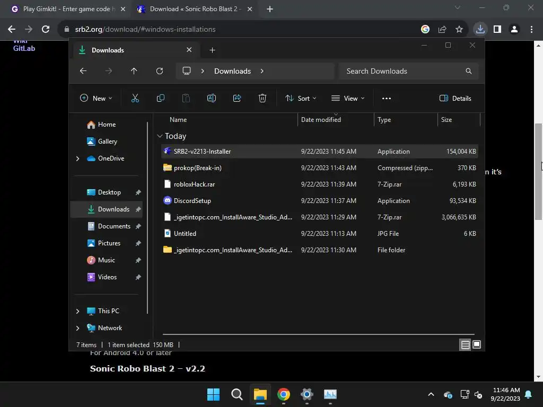Click Chrome icon on the taskbar

point(284,394)
